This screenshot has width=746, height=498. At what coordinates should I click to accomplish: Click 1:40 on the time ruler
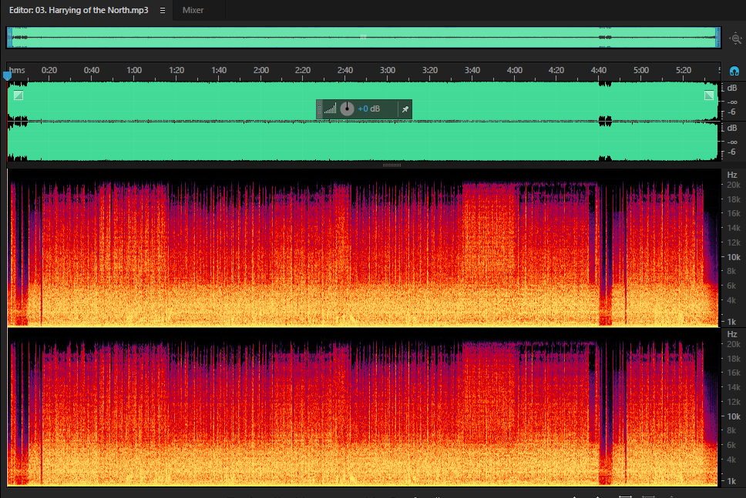pos(219,70)
